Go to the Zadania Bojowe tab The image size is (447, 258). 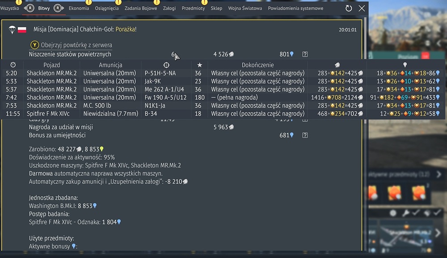click(x=141, y=8)
